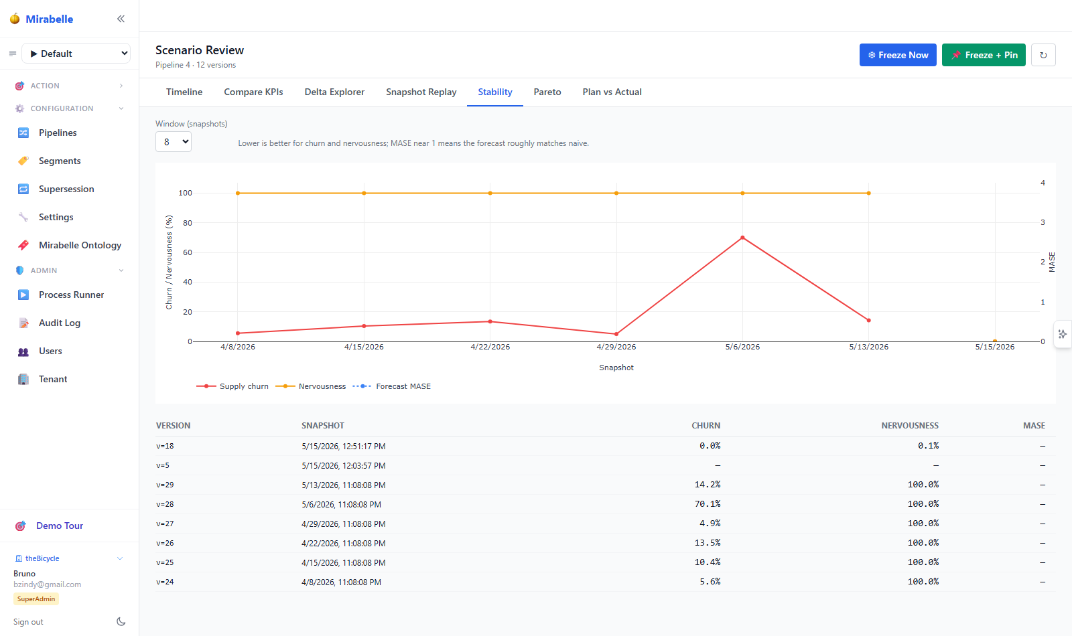Collapse the sidebar with double chevron icon
Image resolution: width=1072 pixels, height=636 pixels.
pos(121,19)
